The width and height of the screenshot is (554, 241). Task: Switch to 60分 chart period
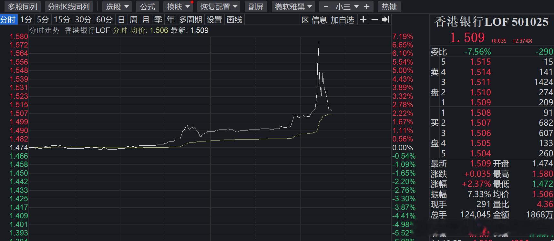click(105, 20)
